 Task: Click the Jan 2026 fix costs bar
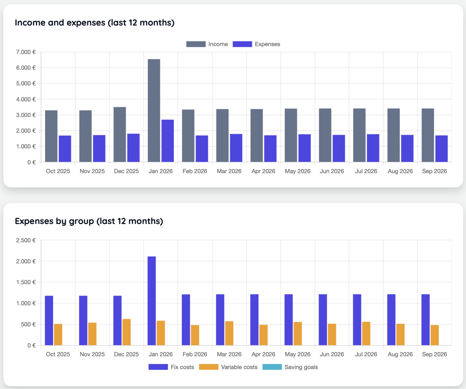point(152,301)
